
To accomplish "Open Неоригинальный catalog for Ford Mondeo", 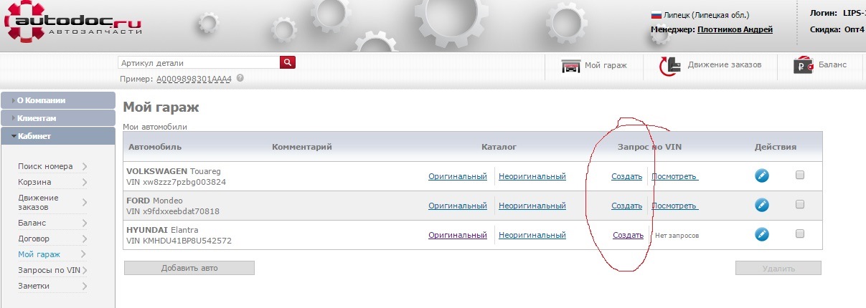I will pyautogui.click(x=532, y=206).
